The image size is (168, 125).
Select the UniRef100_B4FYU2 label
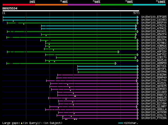pos(154,55)
